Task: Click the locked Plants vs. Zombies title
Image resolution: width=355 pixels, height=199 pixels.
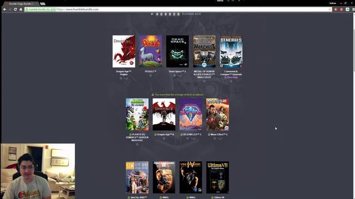Action: point(137,138)
